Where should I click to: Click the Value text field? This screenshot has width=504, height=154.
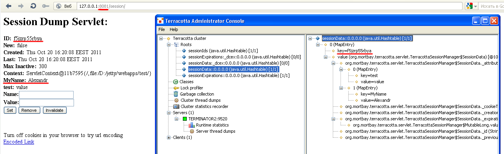pos(46,103)
